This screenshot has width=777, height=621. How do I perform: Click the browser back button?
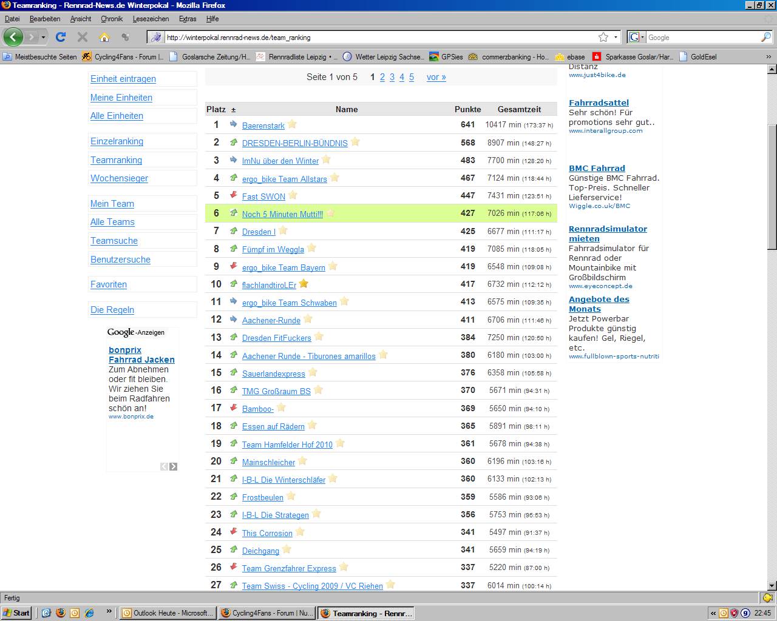click(x=13, y=37)
